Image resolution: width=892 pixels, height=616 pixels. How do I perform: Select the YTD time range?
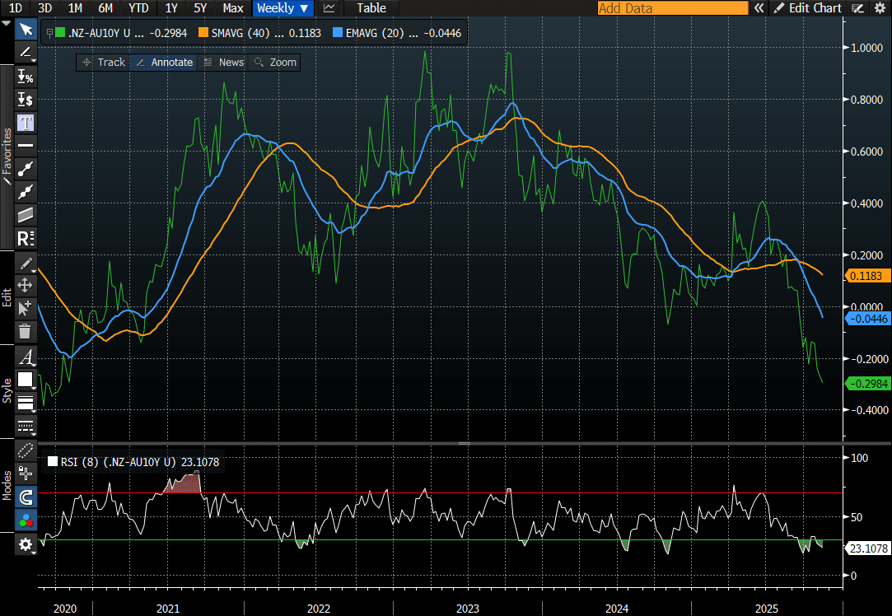[x=138, y=8]
